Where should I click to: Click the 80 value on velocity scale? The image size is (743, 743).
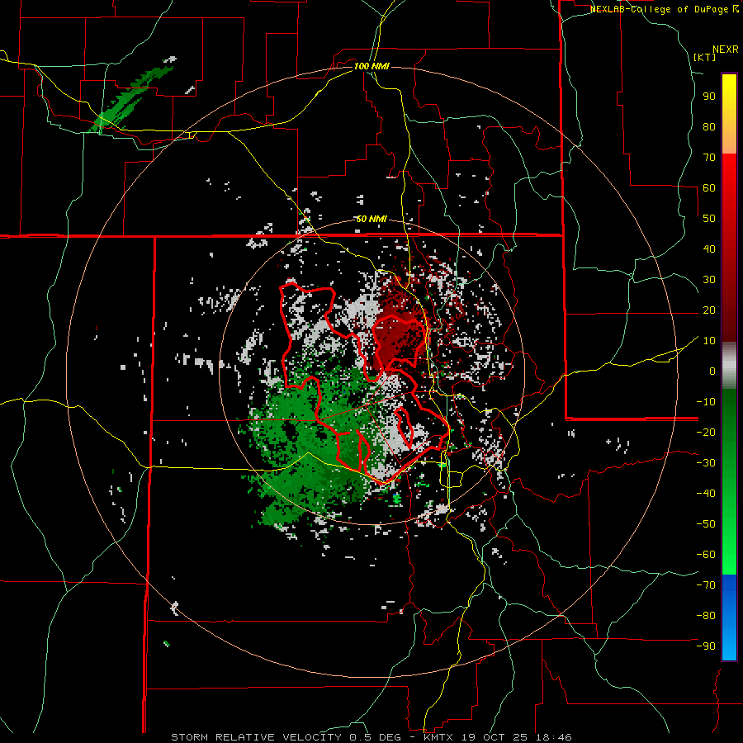[709, 126]
